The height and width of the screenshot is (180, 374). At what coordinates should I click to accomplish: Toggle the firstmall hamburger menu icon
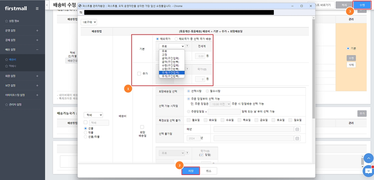37,8
